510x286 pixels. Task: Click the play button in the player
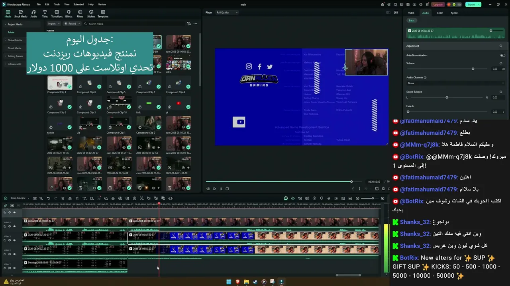[x=214, y=189]
